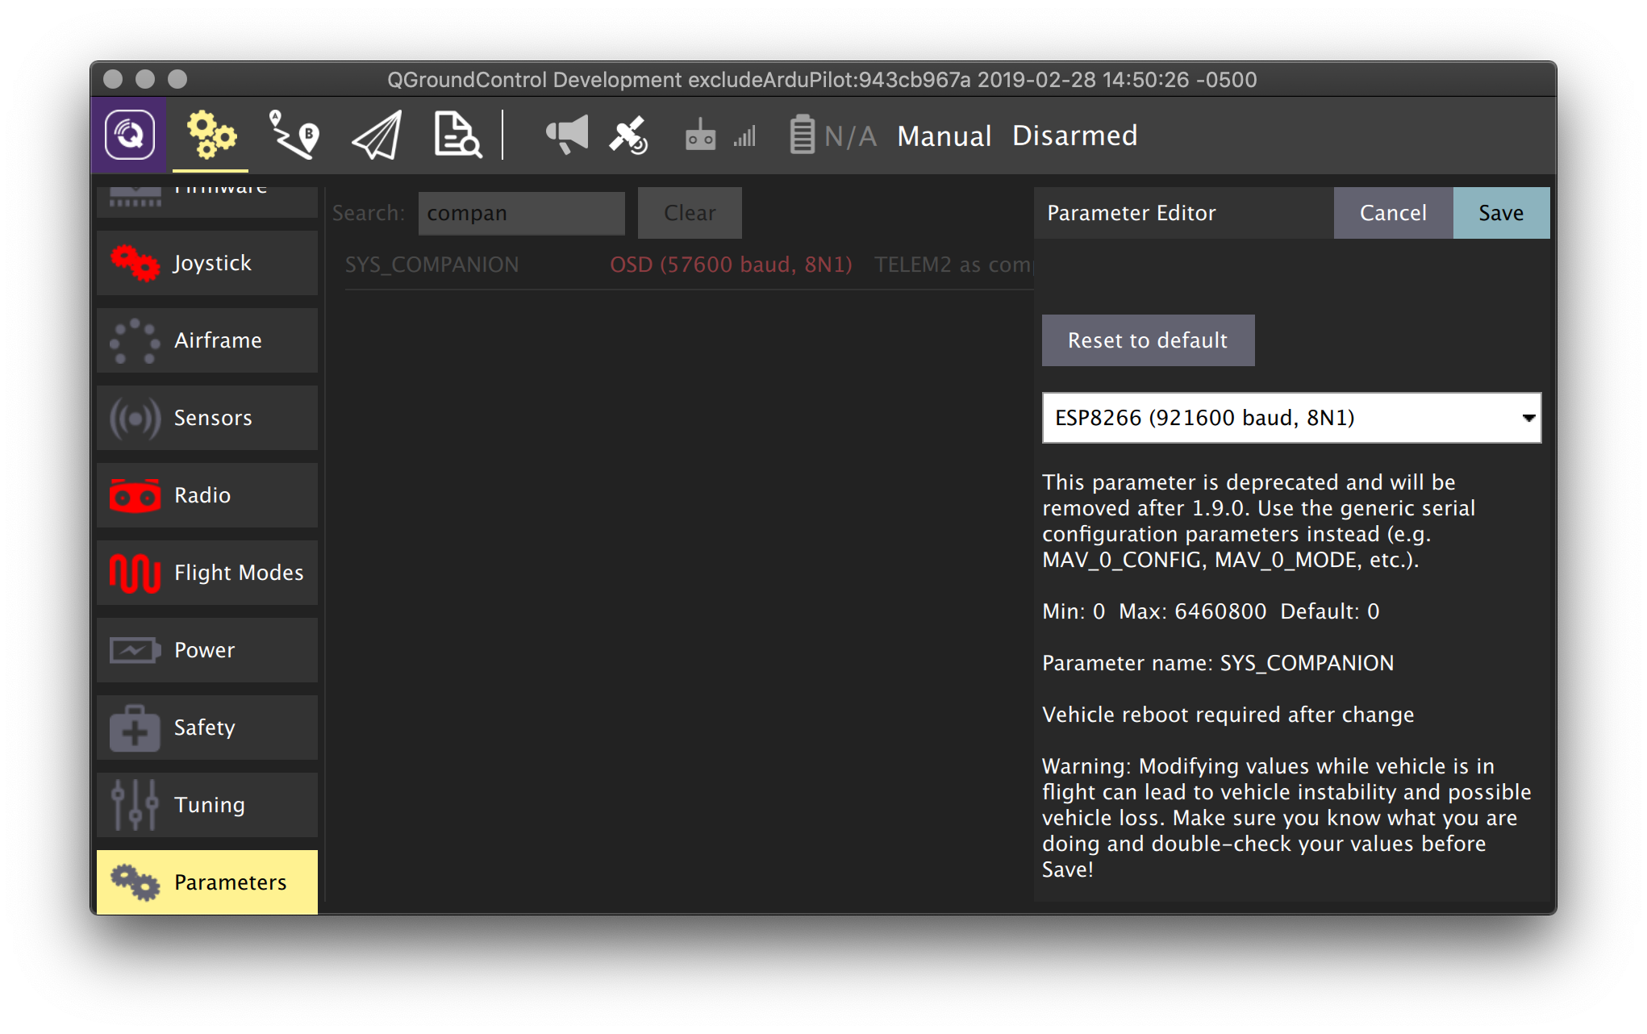Open the Safety setup tab
Viewport: 1647px width, 1034px height.
[x=207, y=728]
